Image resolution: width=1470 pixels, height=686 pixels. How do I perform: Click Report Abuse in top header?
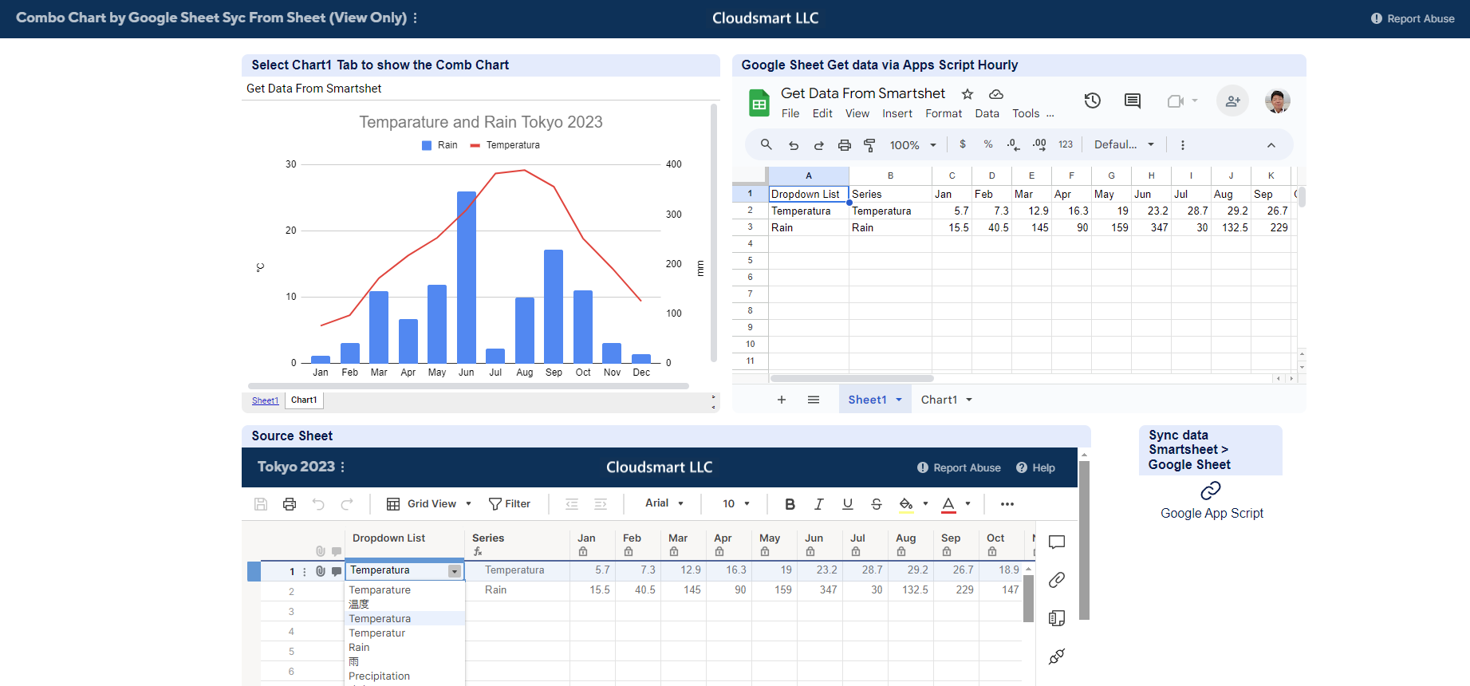coord(1413,18)
